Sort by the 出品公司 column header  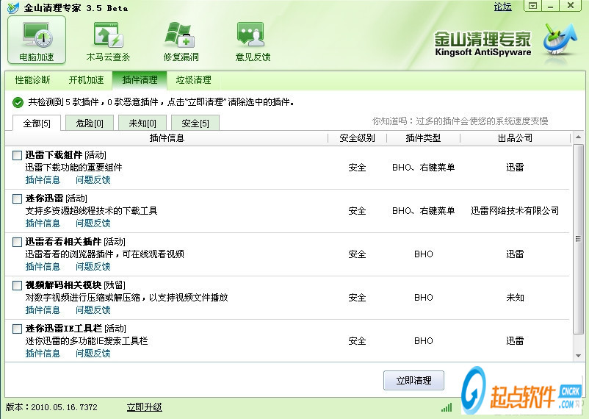point(515,138)
